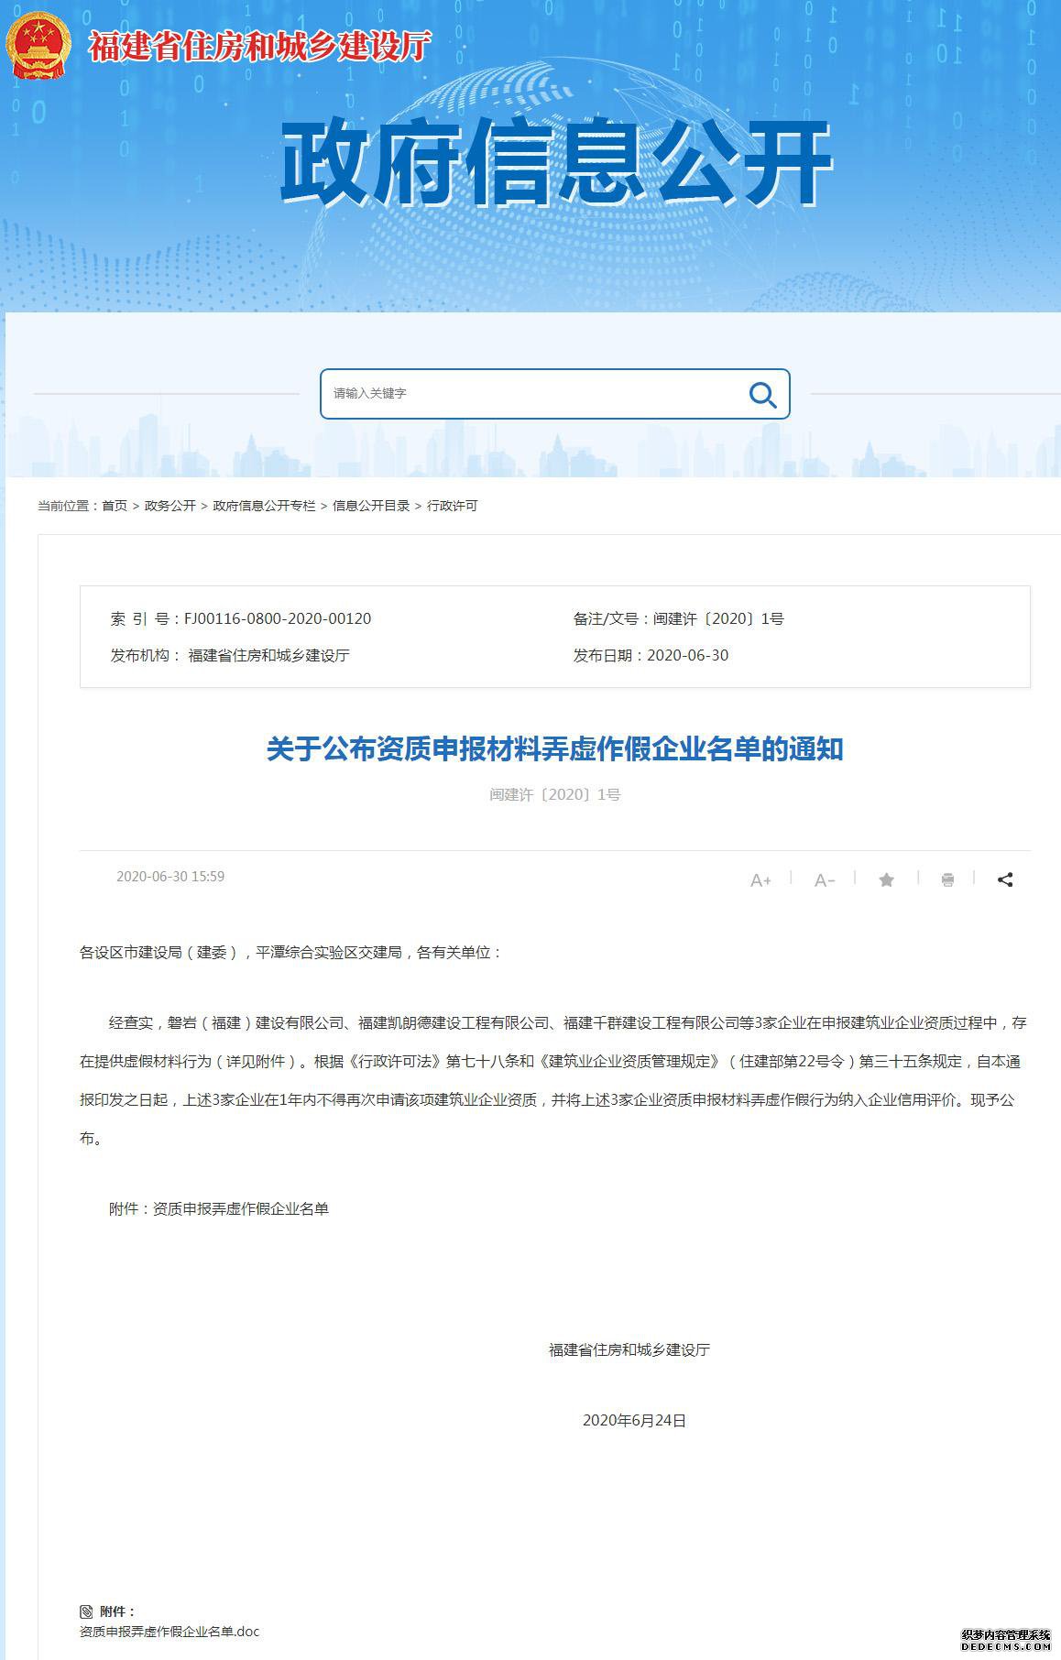Image resolution: width=1061 pixels, height=1660 pixels.
Task: Click 福建省住房和城乡建设厅 header title
Action: [x=260, y=46]
